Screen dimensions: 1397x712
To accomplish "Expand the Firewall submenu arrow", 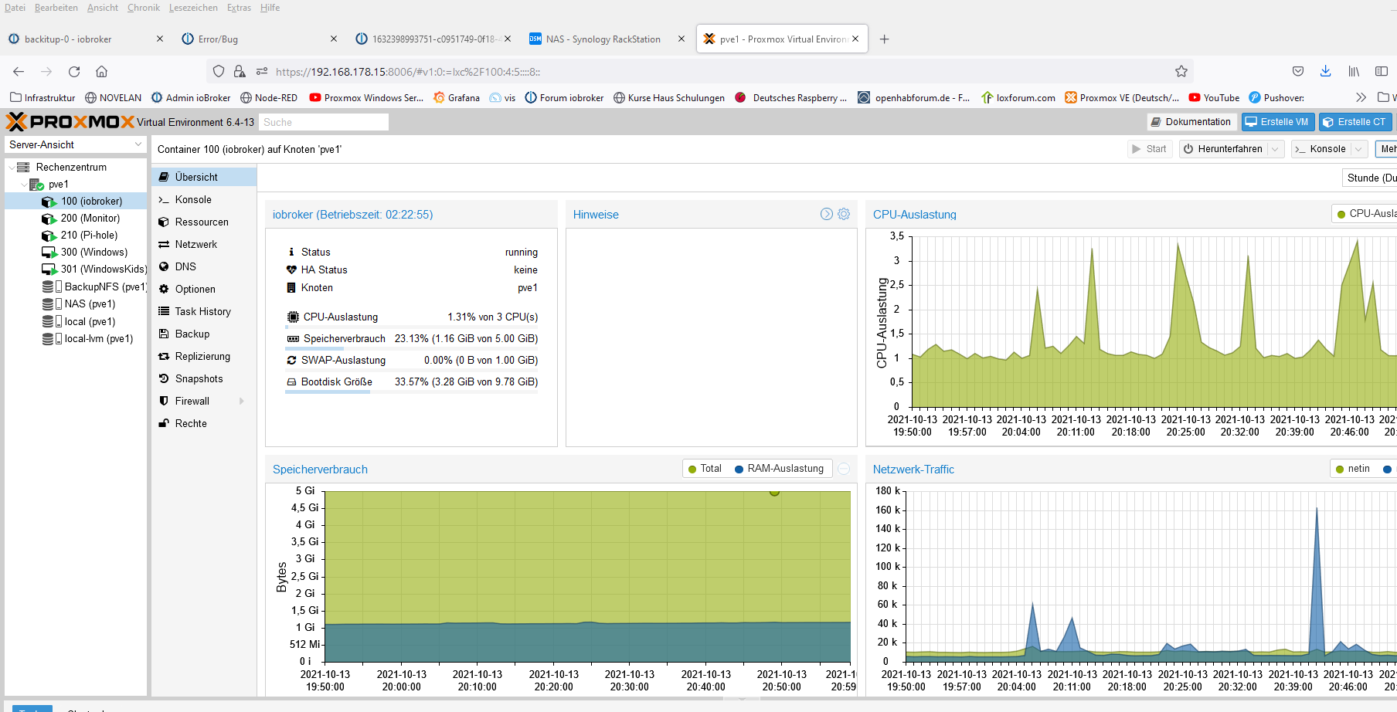I will click(242, 401).
